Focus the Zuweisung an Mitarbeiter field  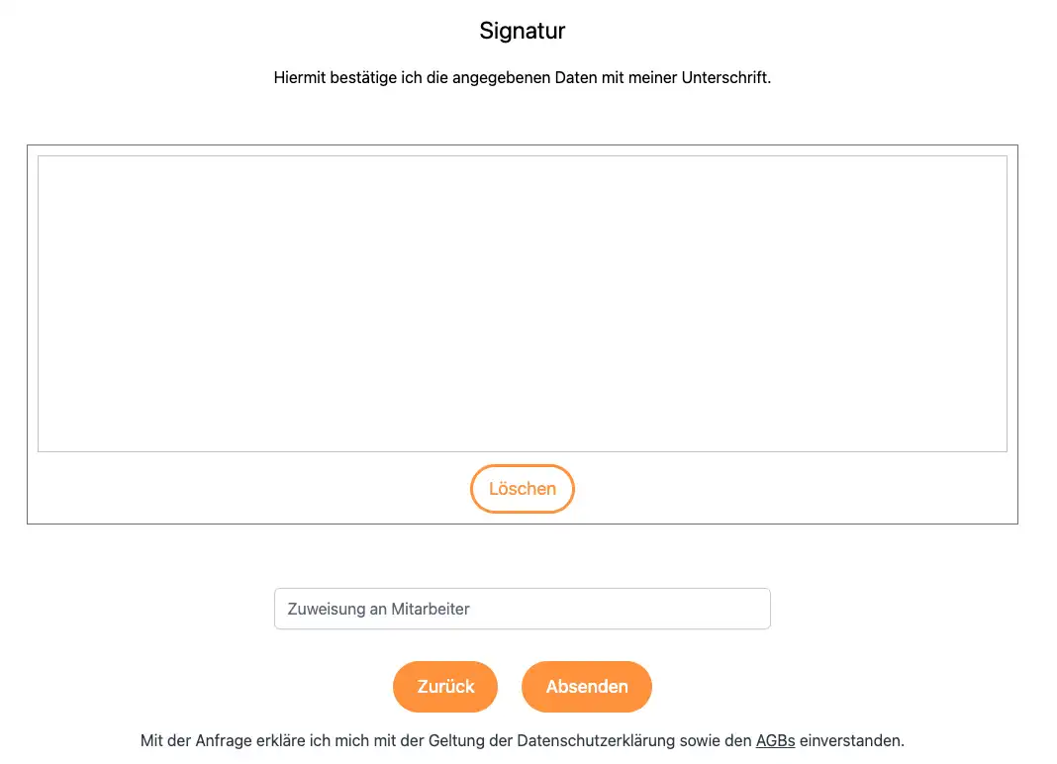522,609
